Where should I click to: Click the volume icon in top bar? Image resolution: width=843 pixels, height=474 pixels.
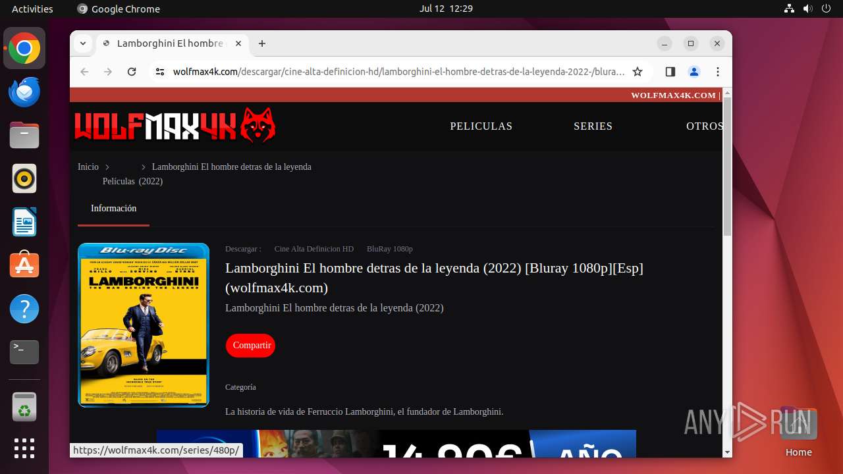(x=808, y=9)
